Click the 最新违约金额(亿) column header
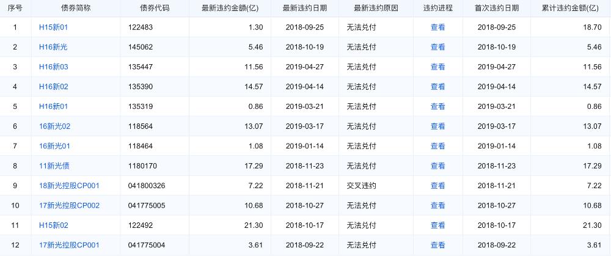 (230, 8)
